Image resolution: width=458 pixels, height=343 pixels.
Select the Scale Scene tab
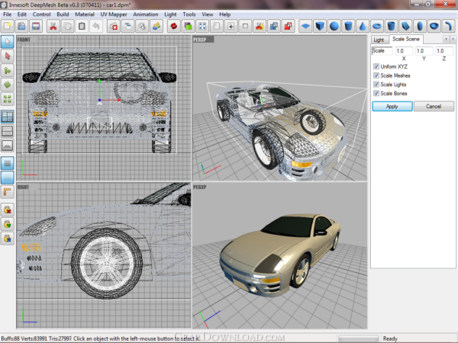(406, 39)
